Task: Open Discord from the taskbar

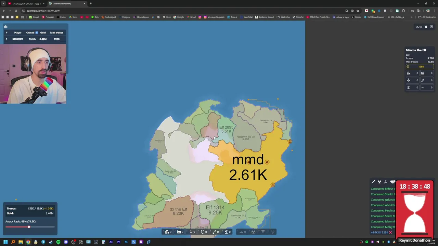Action: tap(66, 242)
